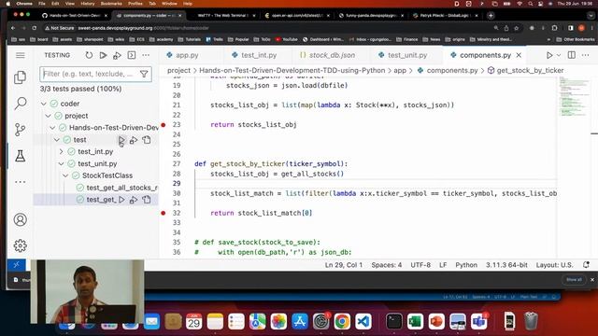Click Ln 29, Col 1 status item
Image resolution: width=598 pixels, height=336 pixels.
[x=344, y=265]
